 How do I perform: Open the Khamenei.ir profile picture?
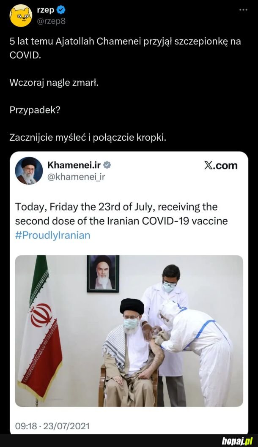pyautogui.click(x=29, y=170)
